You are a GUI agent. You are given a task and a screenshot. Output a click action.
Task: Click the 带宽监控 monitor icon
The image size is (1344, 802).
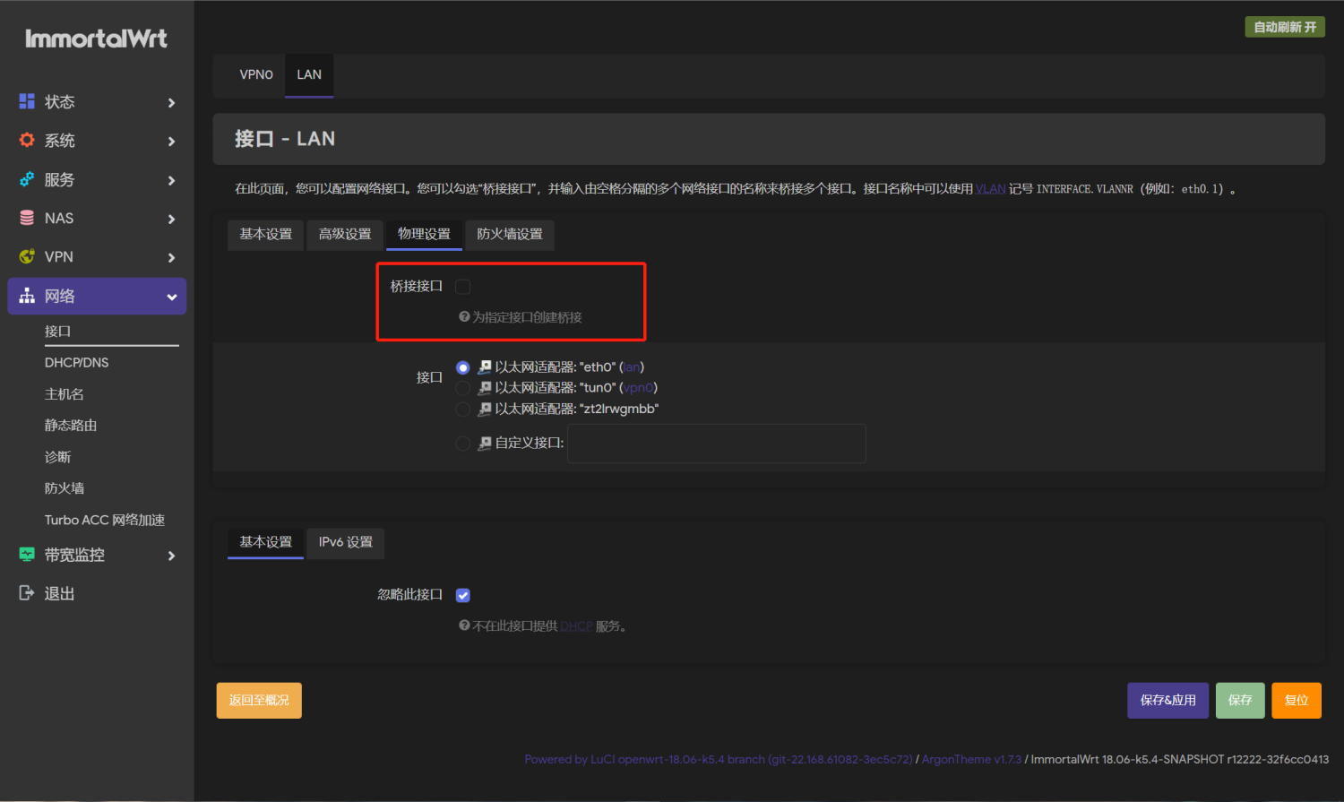pyautogui.click(x=27, y=556)
